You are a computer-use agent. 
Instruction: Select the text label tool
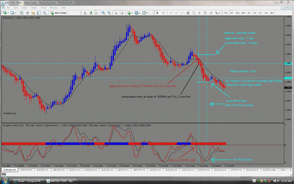click(x=205, y=13)
